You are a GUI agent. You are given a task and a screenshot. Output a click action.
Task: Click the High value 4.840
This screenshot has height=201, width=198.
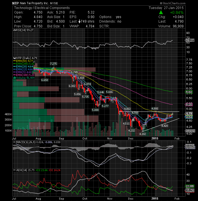click(38, 17)
